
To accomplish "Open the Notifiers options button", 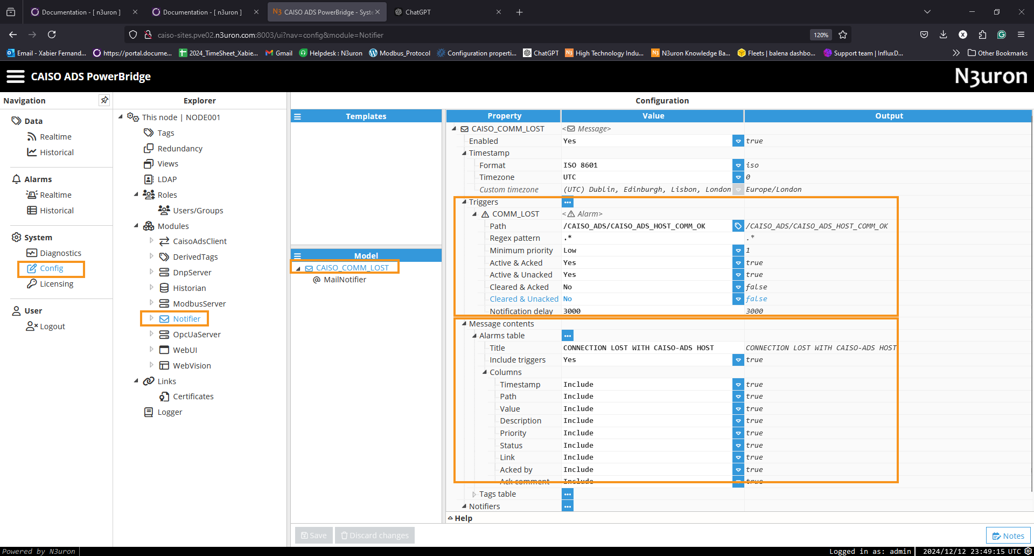I will pos(568,506).
